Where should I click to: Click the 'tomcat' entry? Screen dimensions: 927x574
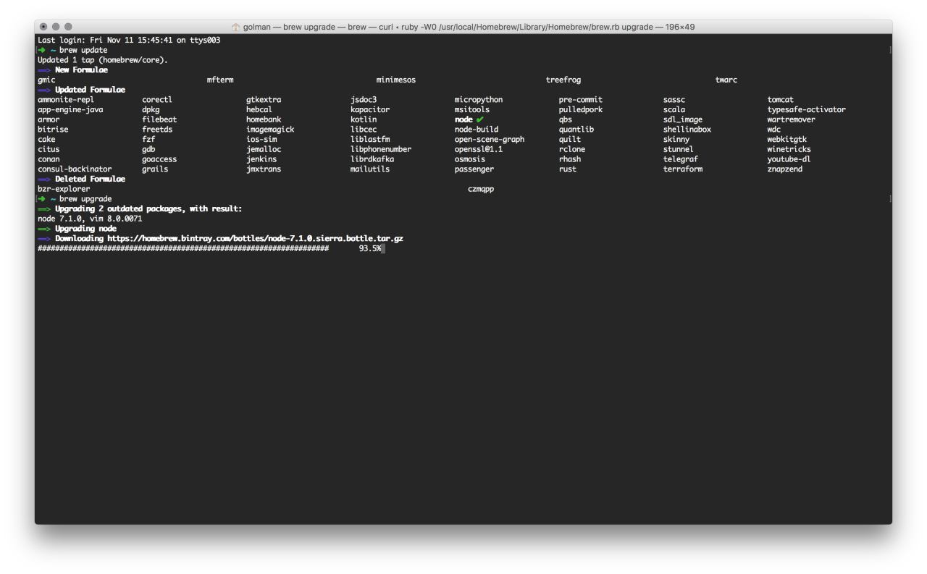(781, 100)
